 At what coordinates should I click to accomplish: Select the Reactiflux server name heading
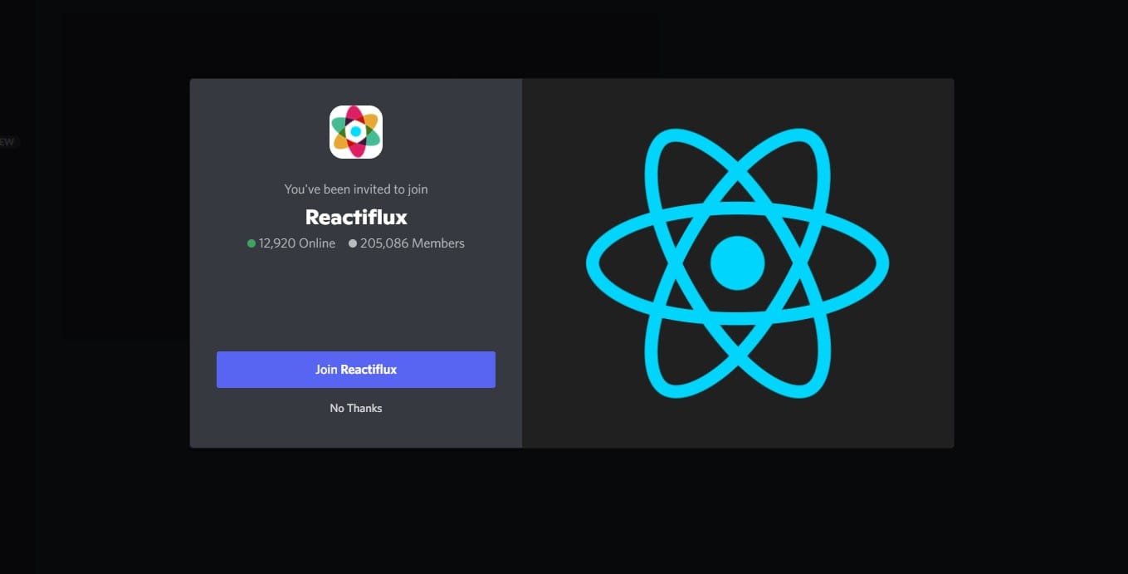click(355, 217)
